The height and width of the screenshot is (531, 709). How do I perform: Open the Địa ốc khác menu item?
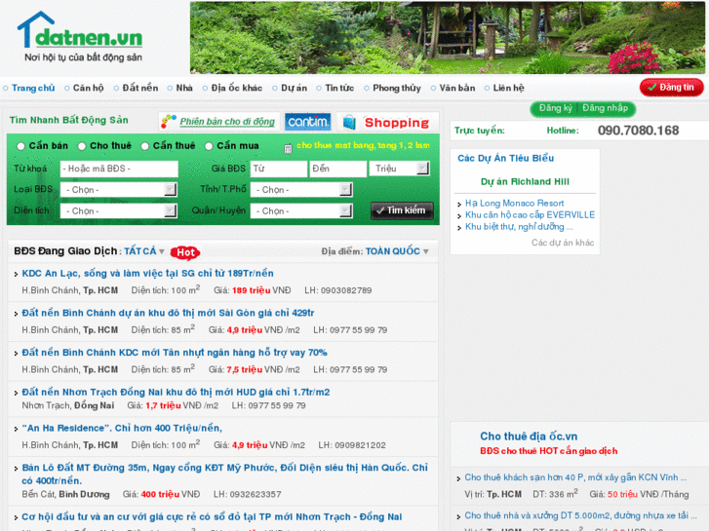(x=236, y=88)
